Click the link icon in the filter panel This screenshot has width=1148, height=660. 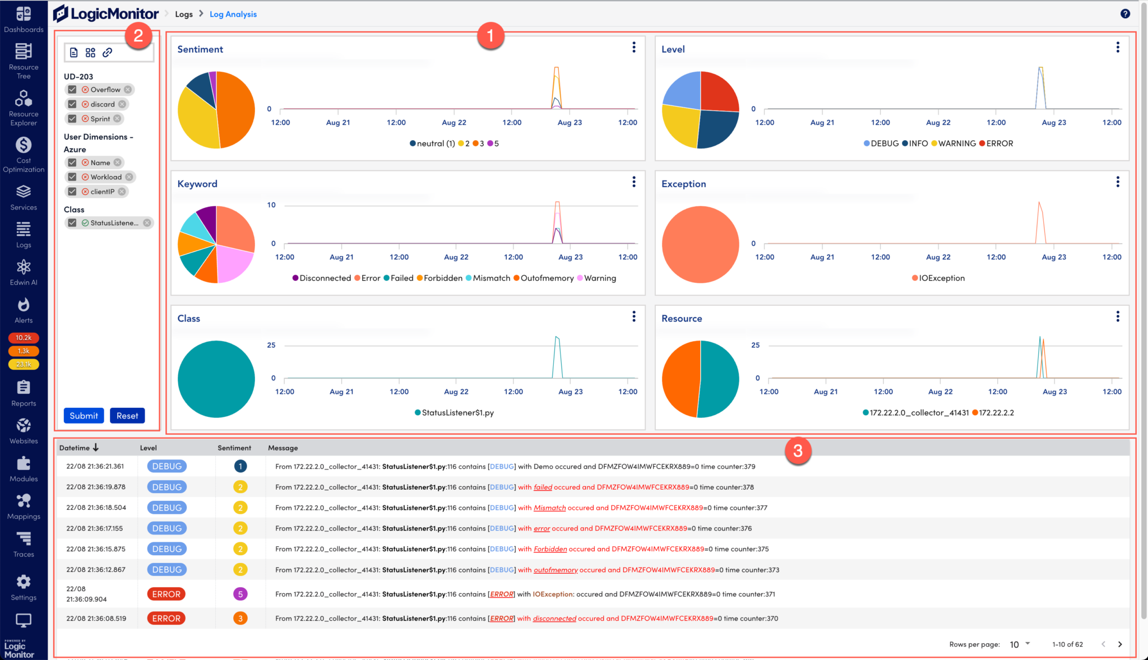pos(107,52)
